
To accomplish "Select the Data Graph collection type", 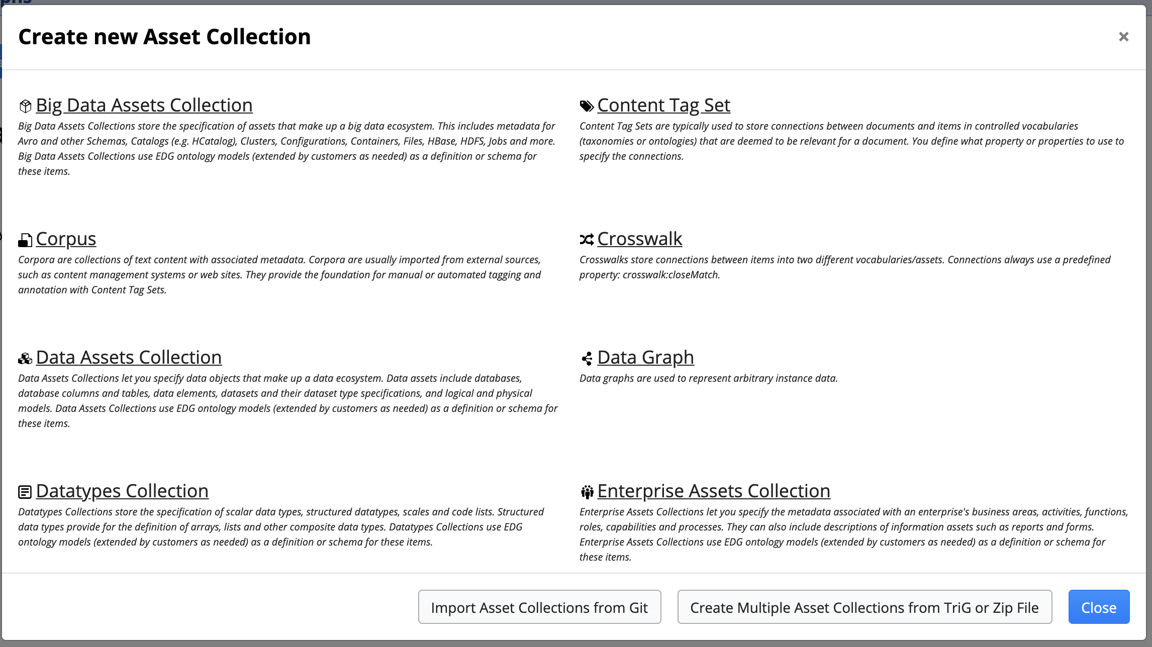I will click(646, 357).
